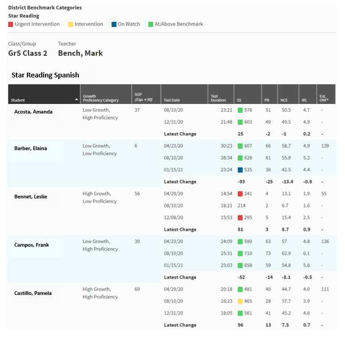Click green swatch beside score 561
Image resolution: width=345 pixels, height=338 pixels.
click(x=240, y=313)
